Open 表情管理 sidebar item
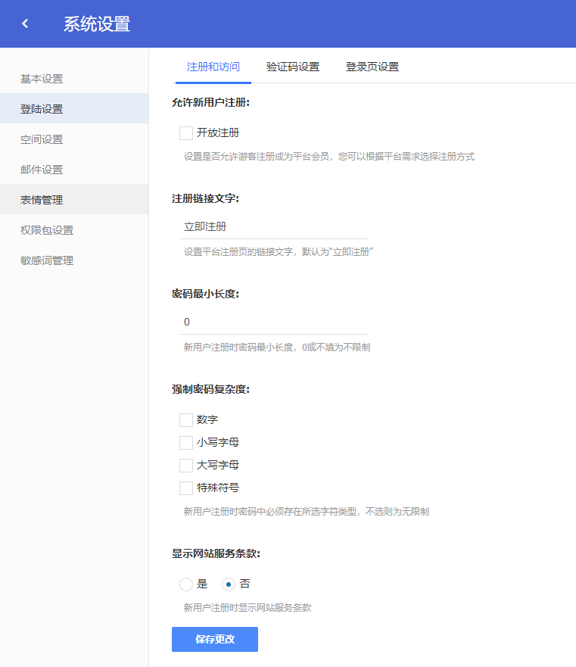Image resolution: width=576 pixels, height=667 pixels. pos(42,200)
